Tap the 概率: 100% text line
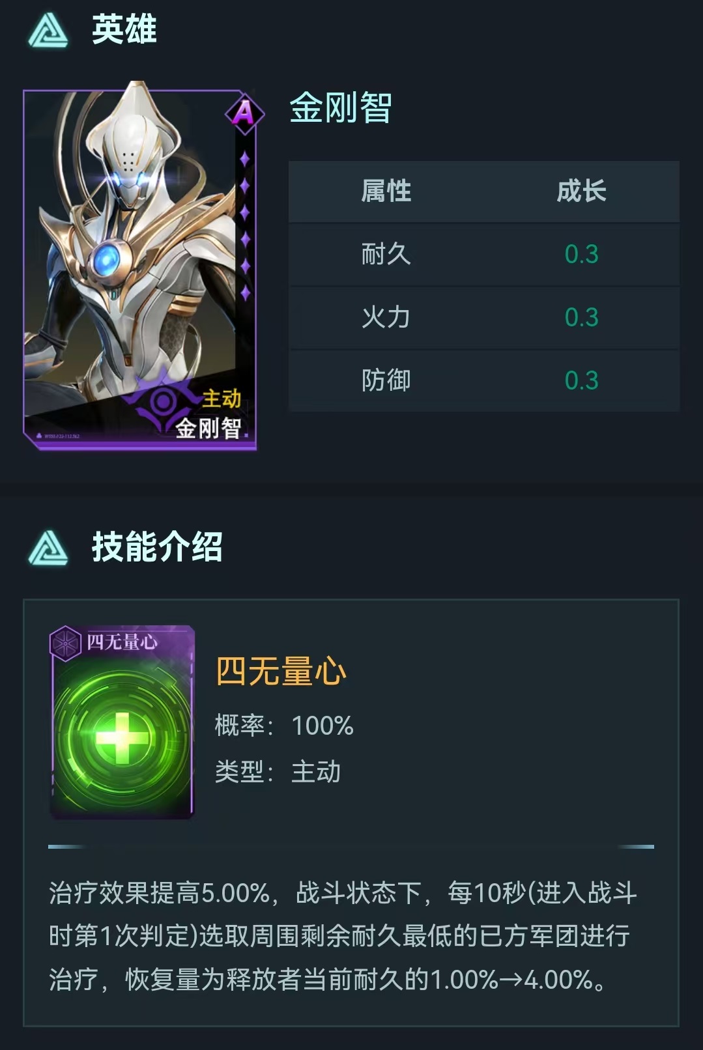Screen dimensions: 703x1050 [x=284, y=726]
